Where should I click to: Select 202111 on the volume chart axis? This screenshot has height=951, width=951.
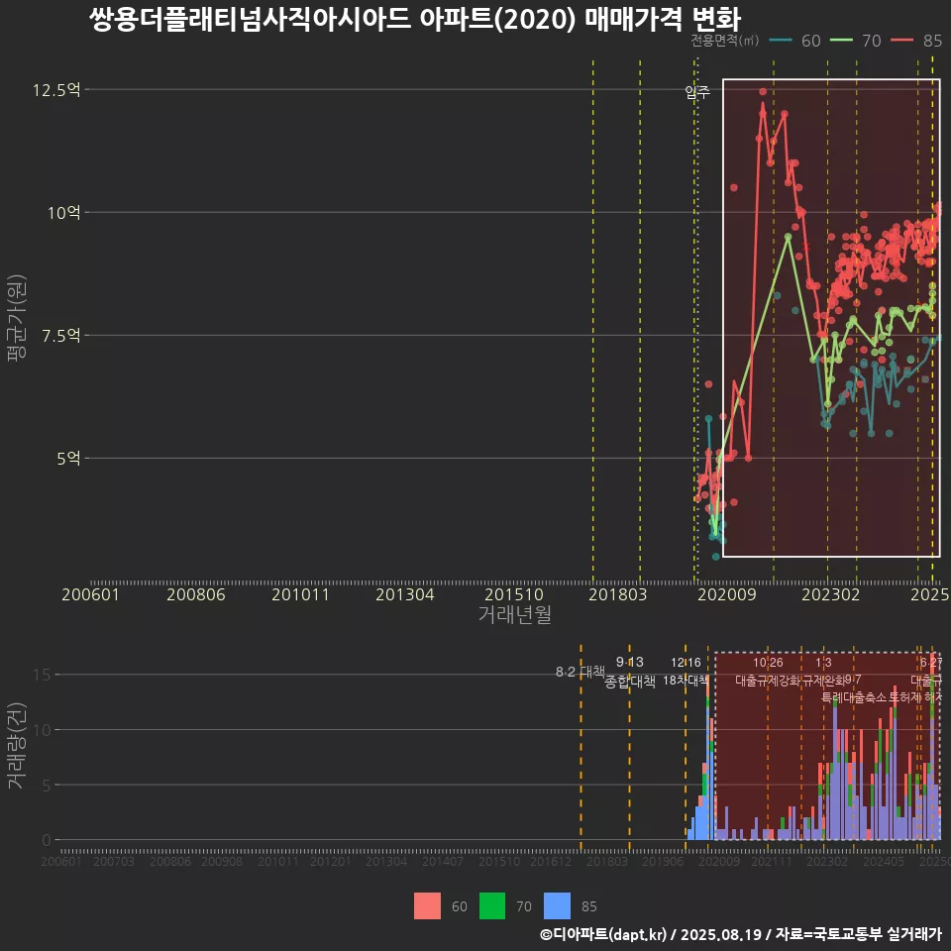[772, 861]
